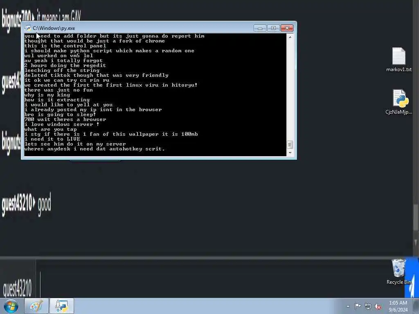Viewport: 419px width, 314px height.
Task: Click line 'aw yeah i totally forgot'
Action: point(63,61)
